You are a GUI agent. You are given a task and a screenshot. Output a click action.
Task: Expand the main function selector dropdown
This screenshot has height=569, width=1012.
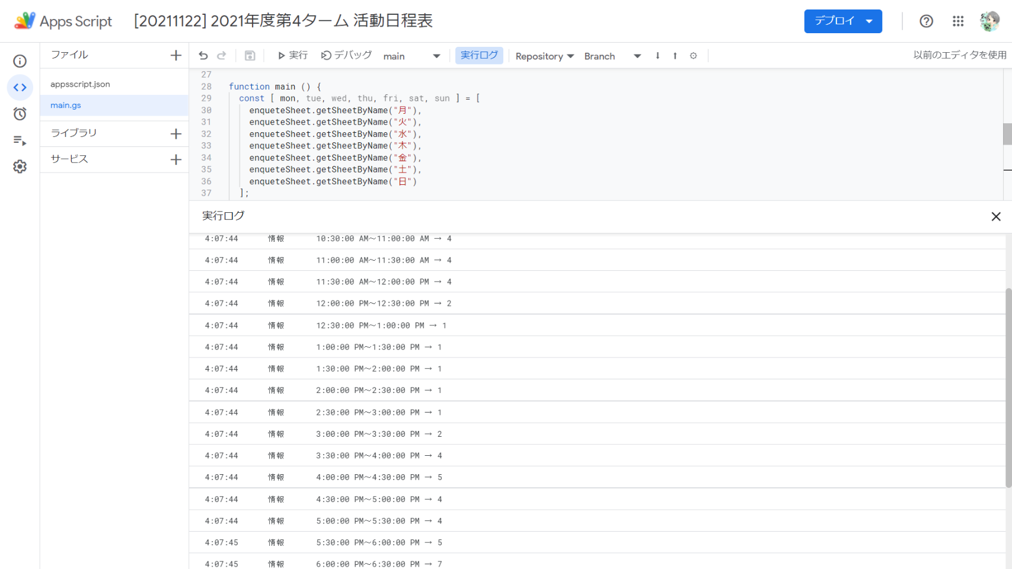tap(411, 56)
